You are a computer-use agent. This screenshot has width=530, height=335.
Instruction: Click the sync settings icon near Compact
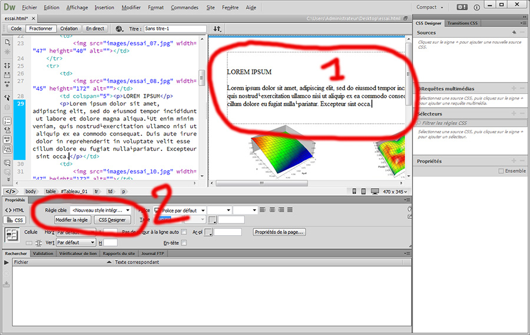pos(462,7)
